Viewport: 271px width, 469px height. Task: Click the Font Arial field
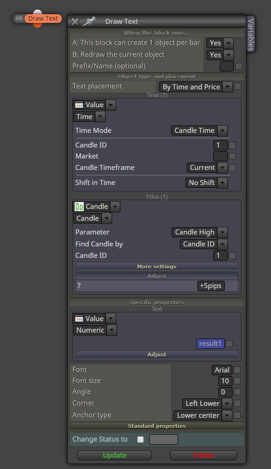pyautogui.click(x=222, y=370)
